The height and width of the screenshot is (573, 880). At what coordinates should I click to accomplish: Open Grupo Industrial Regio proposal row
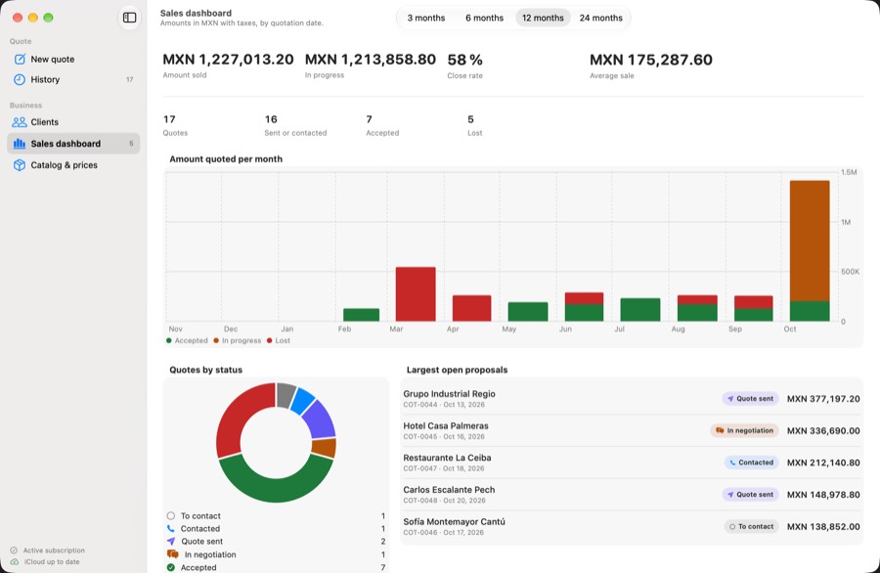tap(632, 399)
